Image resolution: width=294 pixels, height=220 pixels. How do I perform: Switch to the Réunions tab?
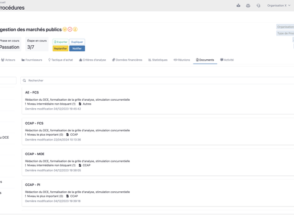coord(182,60)
